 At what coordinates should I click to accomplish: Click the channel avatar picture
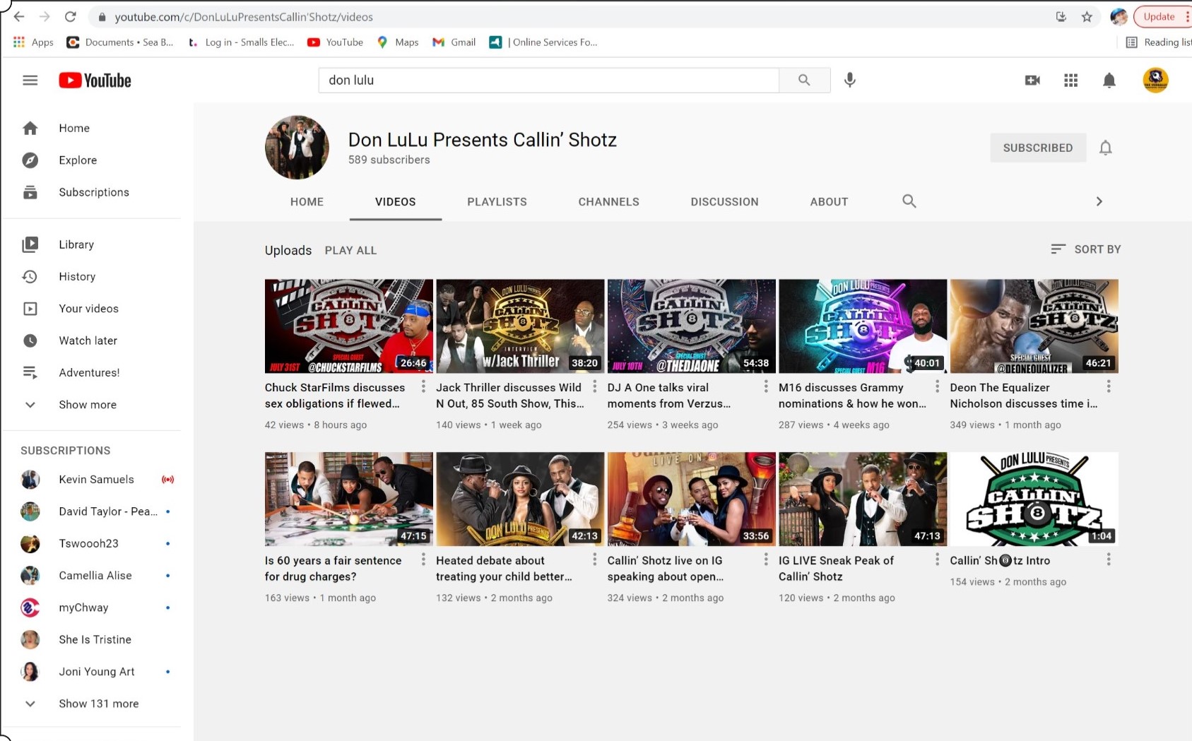[x=297, y=148]
